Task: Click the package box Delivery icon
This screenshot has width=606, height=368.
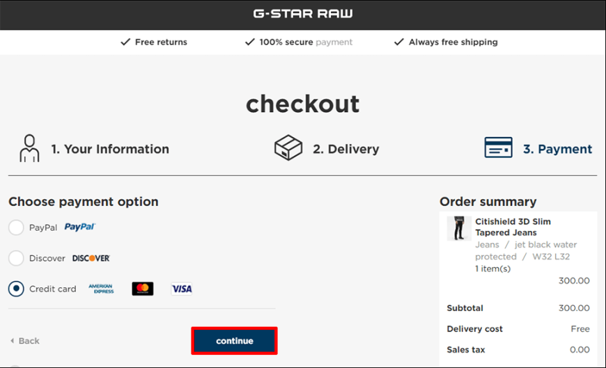Action: 288,147
